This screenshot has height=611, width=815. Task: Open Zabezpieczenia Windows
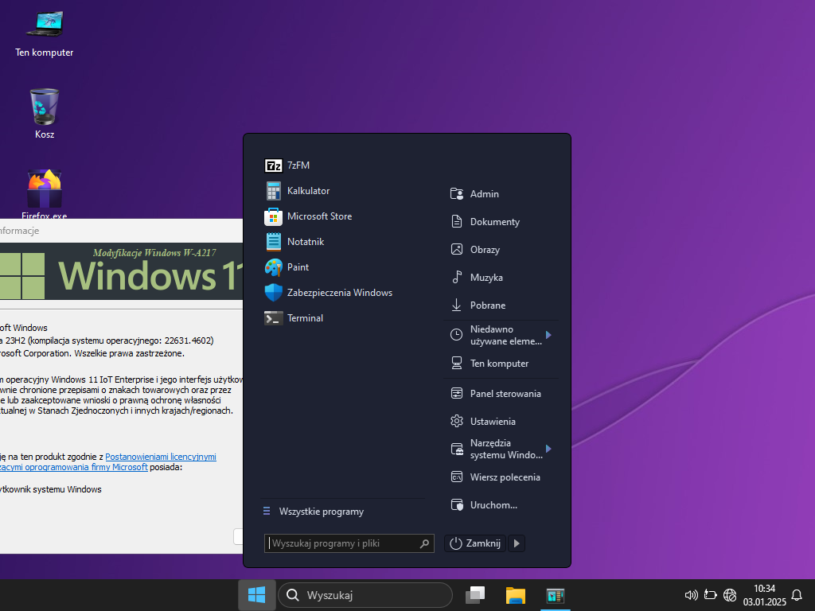coord(338,293)
